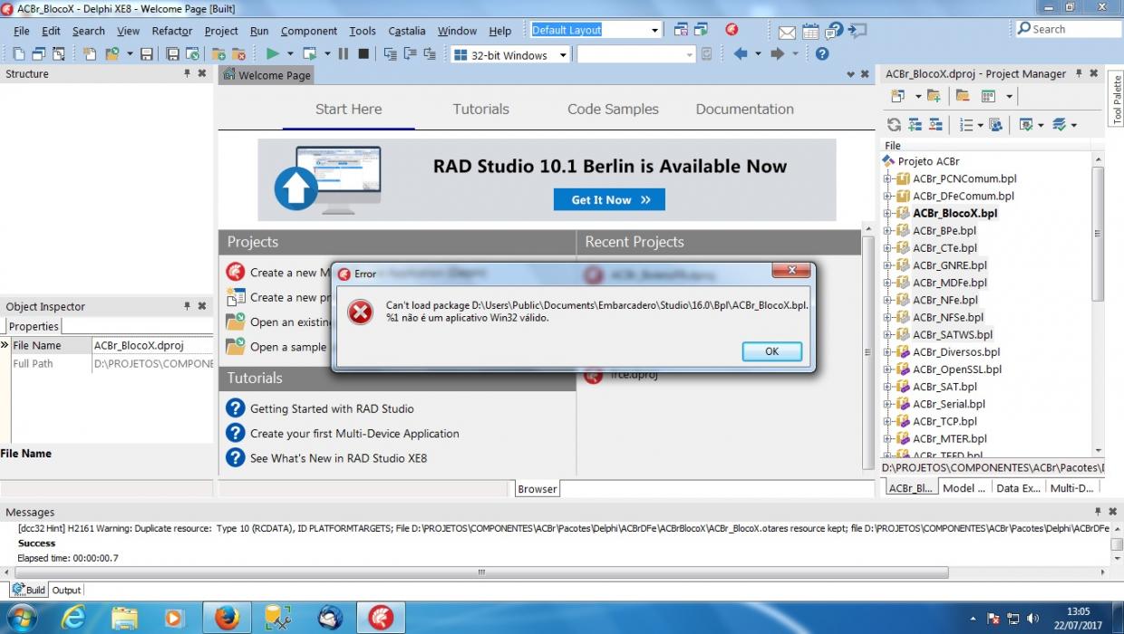The image size is (1124, 634).
Task: Open Getting Started with RAD Studio link
Action: click(332, 408)
